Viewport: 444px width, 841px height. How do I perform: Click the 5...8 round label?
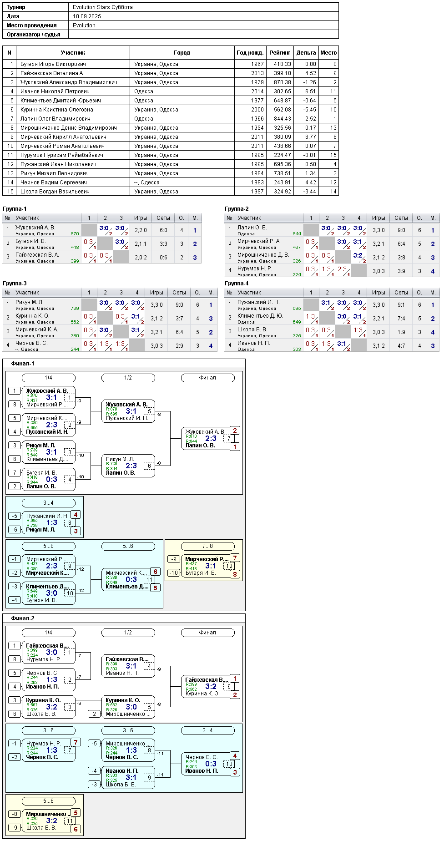click(x=49, y=546)
